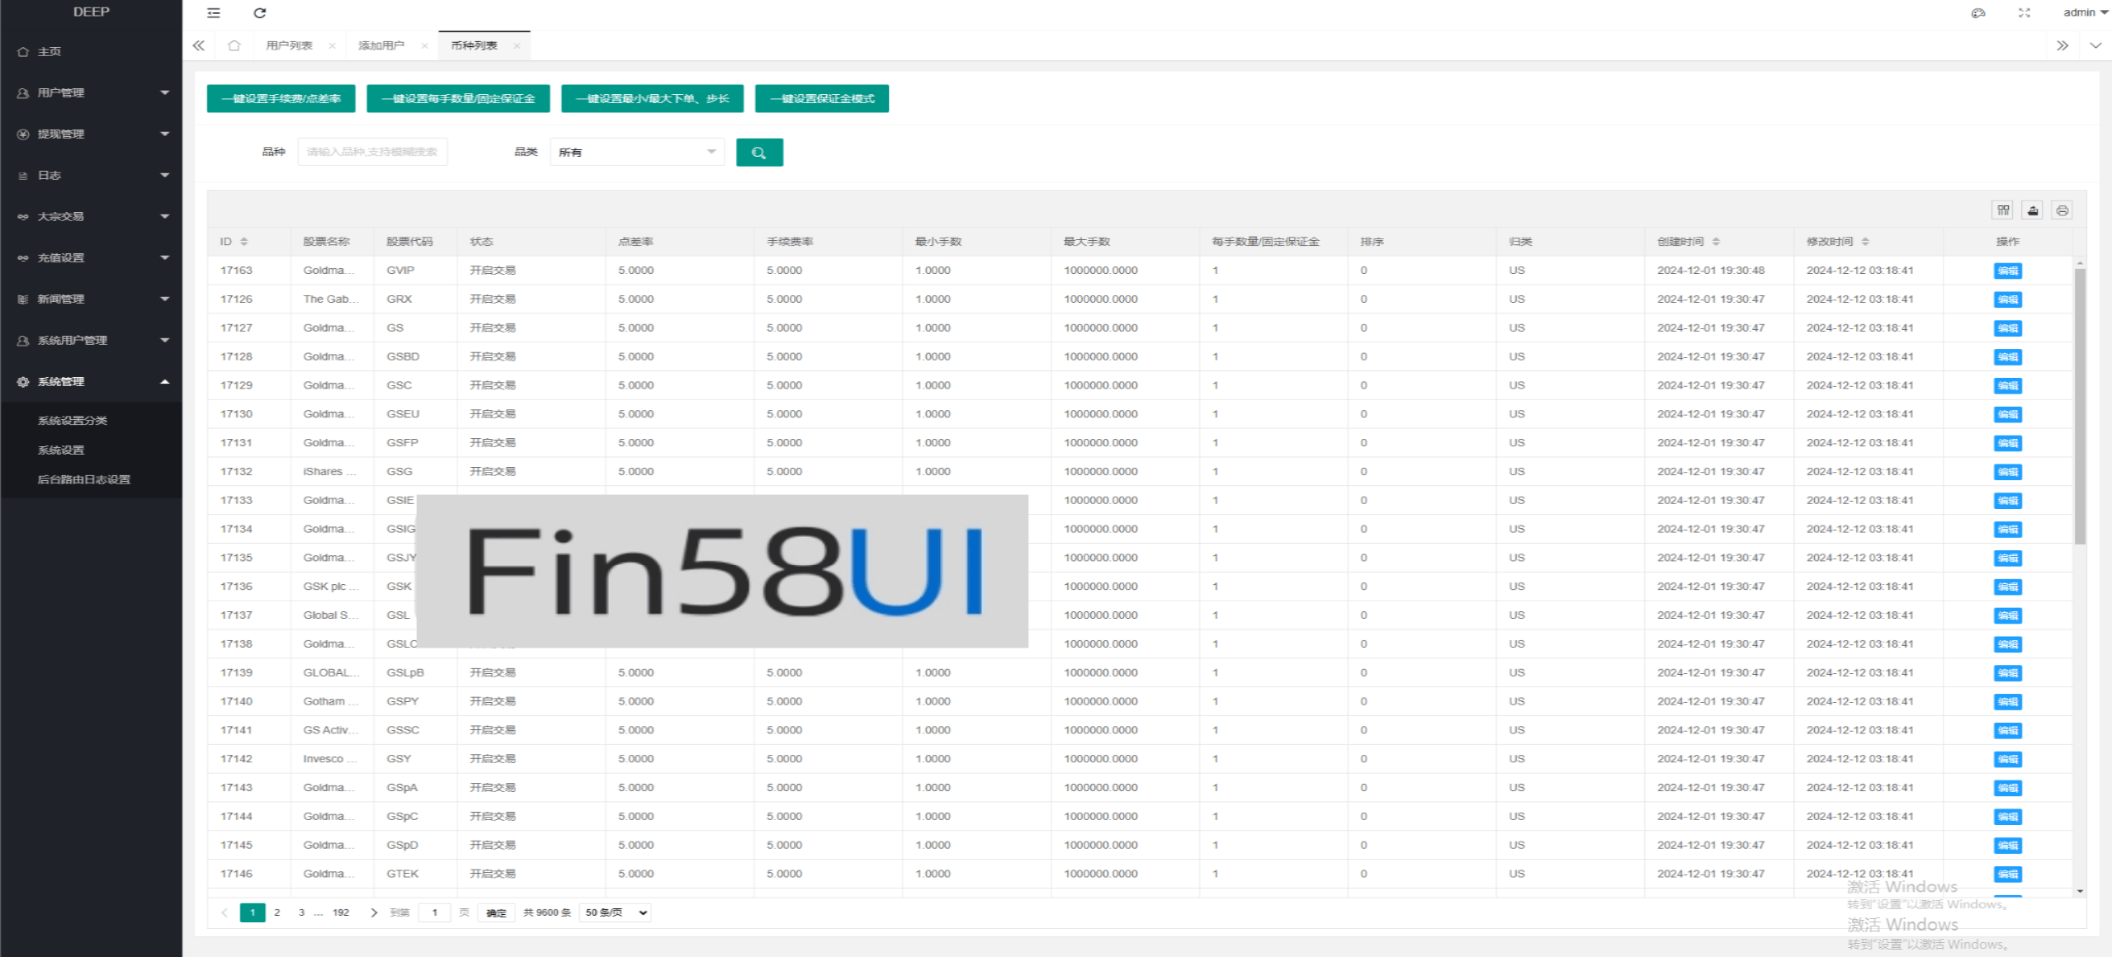The height and width of the screenshot is (957, 2112).
Task: Click the home tab icon
Action: pyautogui.click(x=234, y=45)
